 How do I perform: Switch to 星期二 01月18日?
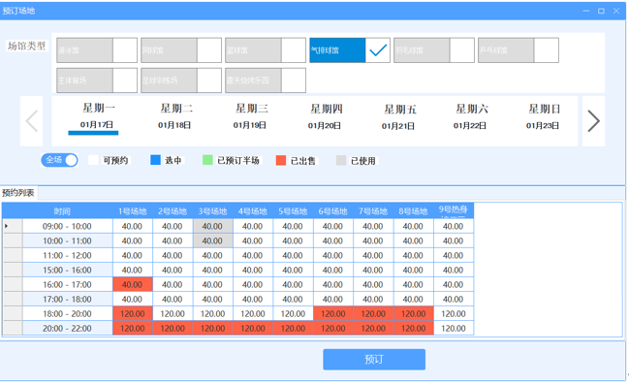point(174,116)
